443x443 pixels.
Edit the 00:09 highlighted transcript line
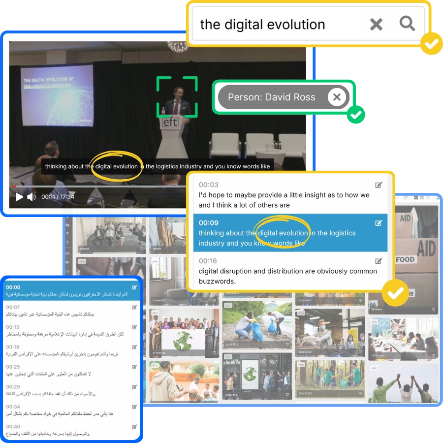tap(379, 223)
